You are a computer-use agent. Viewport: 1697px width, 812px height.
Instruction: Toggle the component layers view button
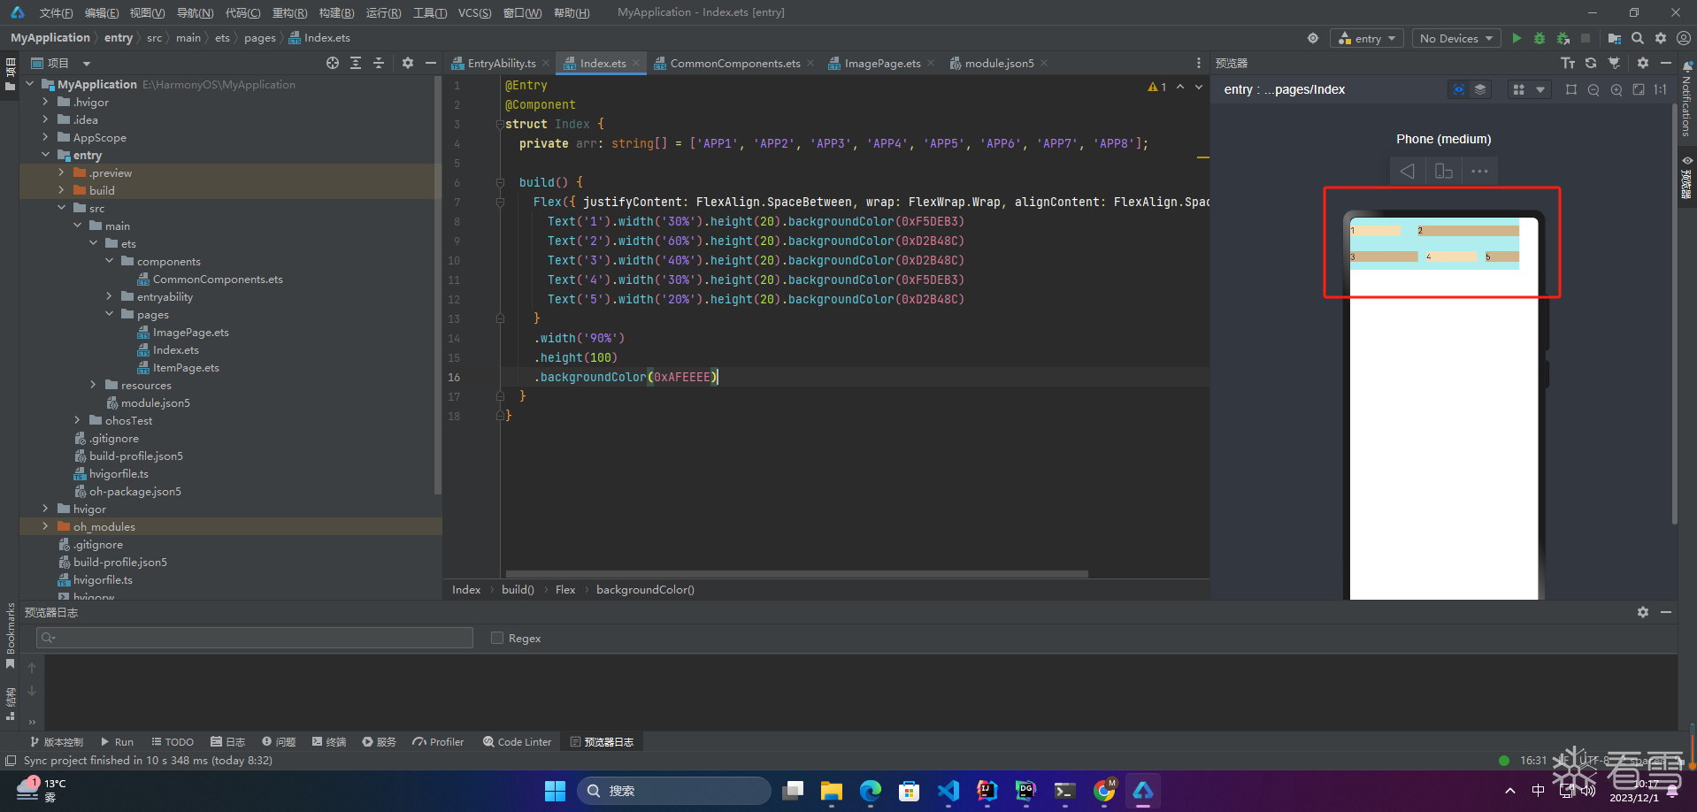(x=1480, y=89)
